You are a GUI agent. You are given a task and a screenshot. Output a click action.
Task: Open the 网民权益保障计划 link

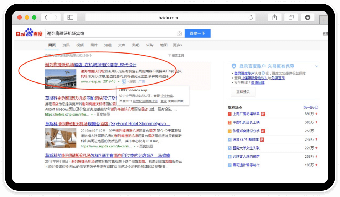point(145,101)
